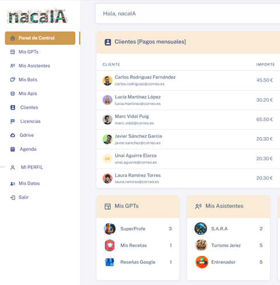Image resolution: width=280 pixels, height=285 pixels.
Task: Go to Clientes in the sidebar
Action: tap(29, 107)
